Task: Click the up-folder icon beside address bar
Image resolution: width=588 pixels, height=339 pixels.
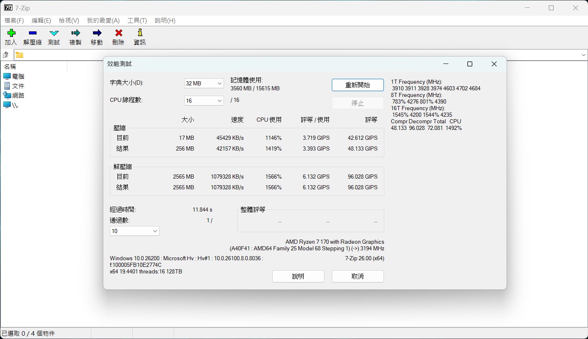Action: [x=6, y=55]
